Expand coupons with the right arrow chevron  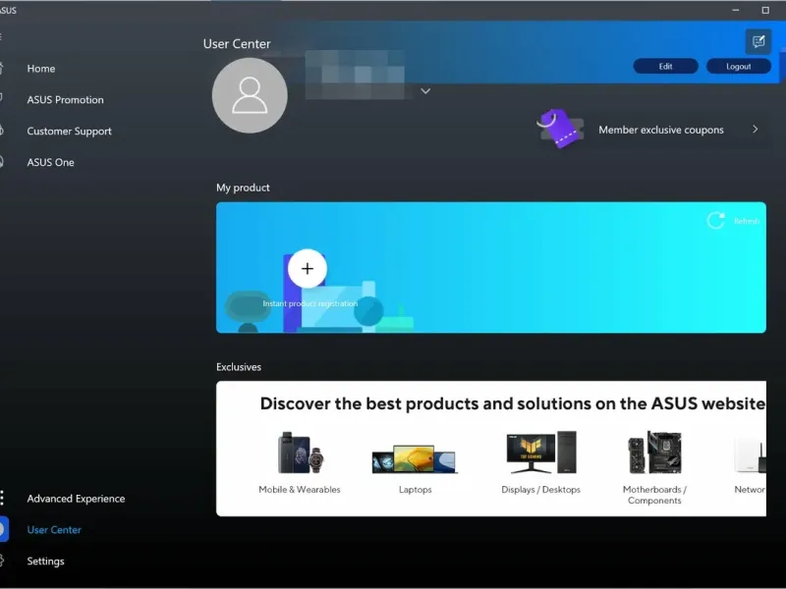(755, 130)
